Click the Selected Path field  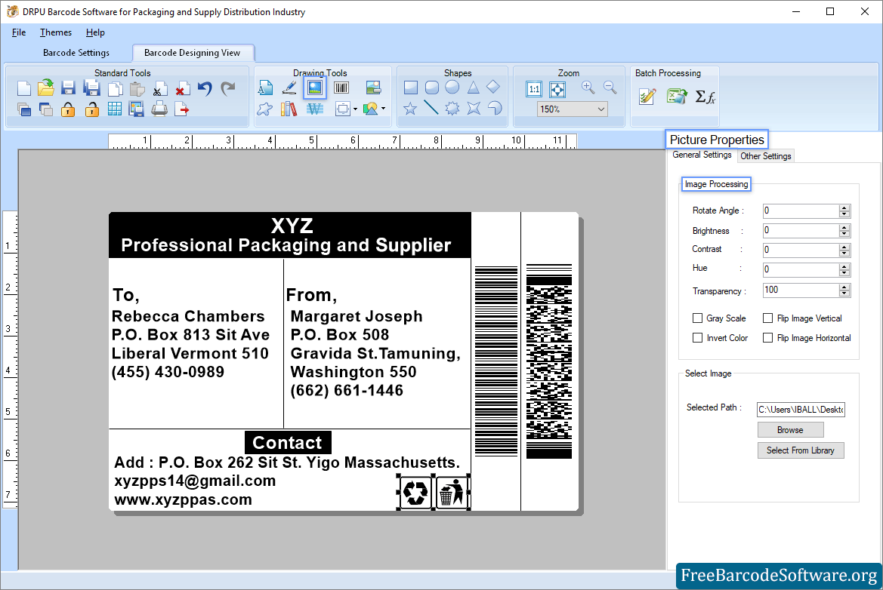click(x=801, y=410)
